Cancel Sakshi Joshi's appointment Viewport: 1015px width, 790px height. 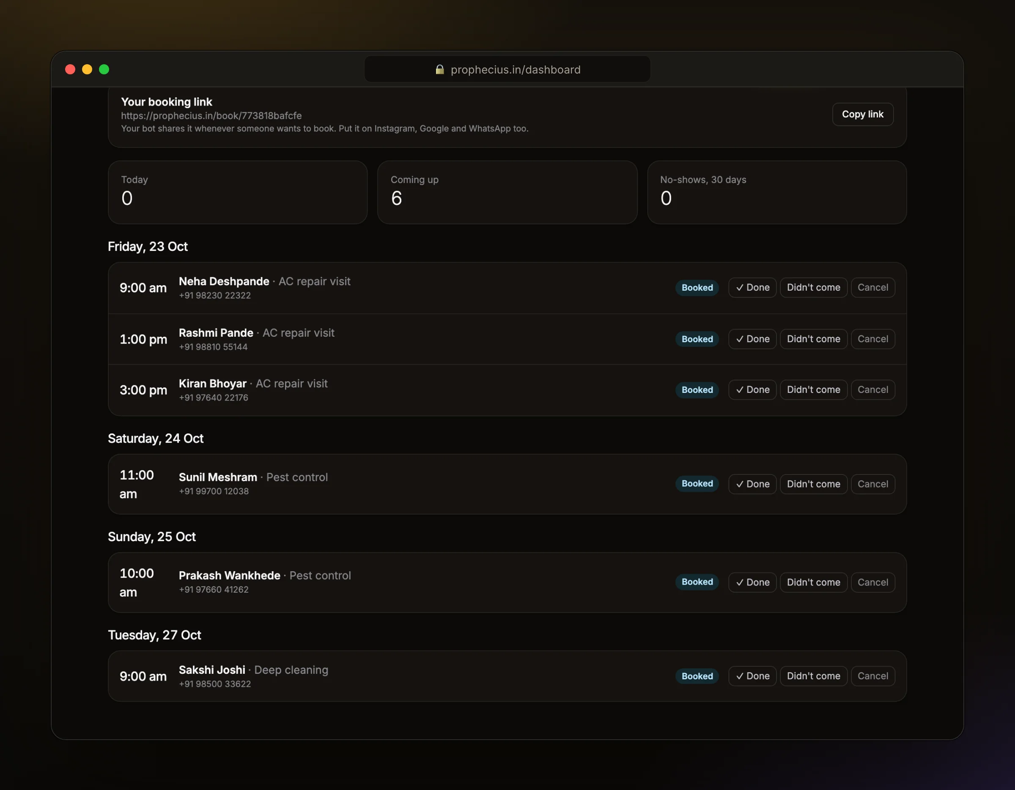tap(872, 676)
